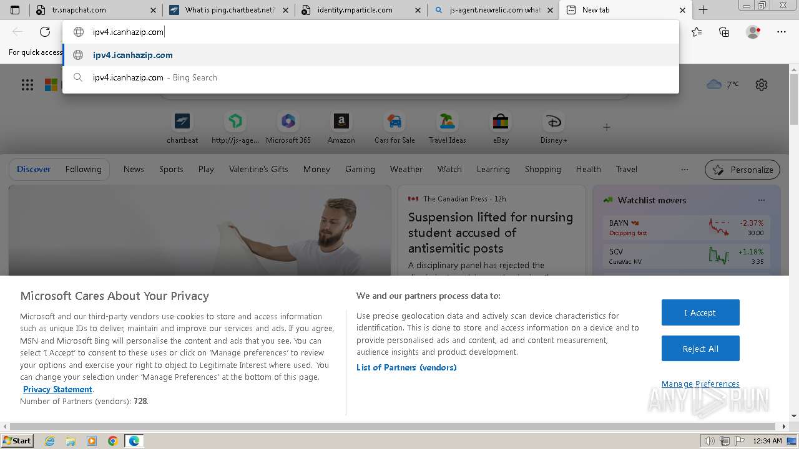
Task: Open the BAYN stock row
Action: pos(687,228)
